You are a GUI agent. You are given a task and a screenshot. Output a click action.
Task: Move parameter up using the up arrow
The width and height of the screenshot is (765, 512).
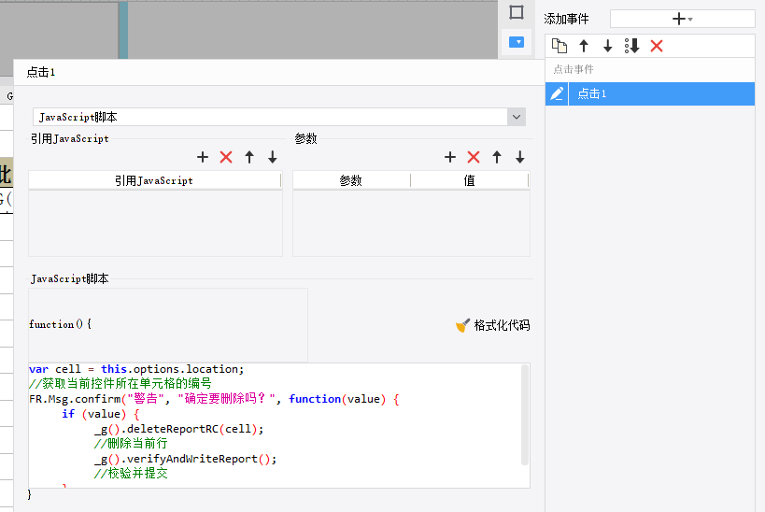(497, 157)
